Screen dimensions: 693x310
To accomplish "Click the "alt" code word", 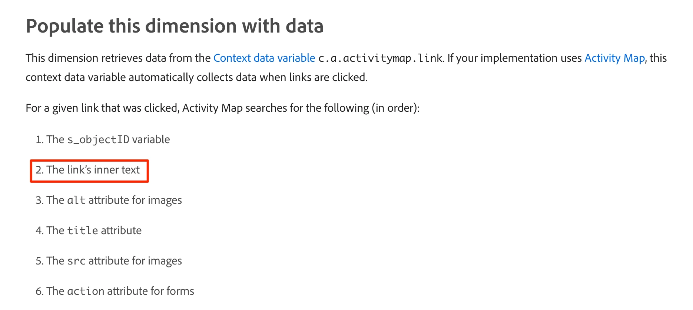I will click(x=76, y=200).
